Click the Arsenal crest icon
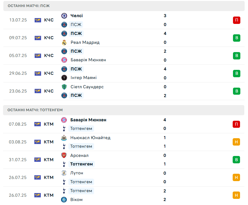248x205 pixels. 64,155
